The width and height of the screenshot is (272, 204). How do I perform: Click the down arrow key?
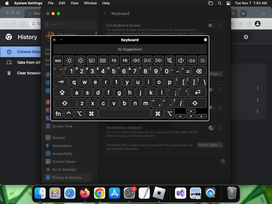click(x=191, y=116)
